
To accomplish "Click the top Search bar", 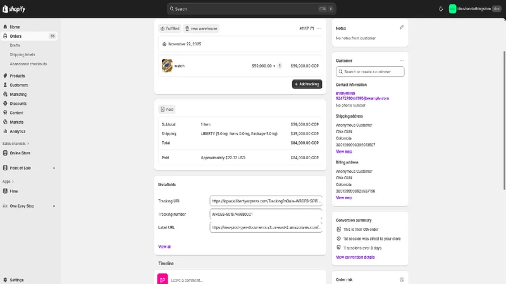I will point(251,9).
